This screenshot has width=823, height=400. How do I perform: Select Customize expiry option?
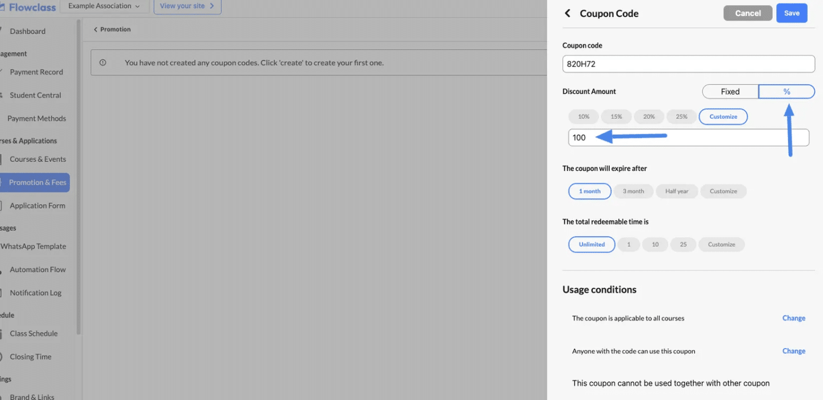724,191
